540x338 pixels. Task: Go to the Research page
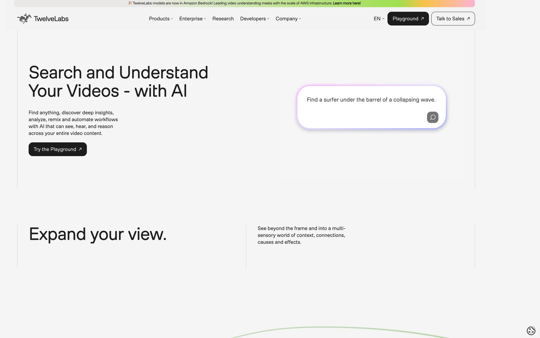point(223,19)
